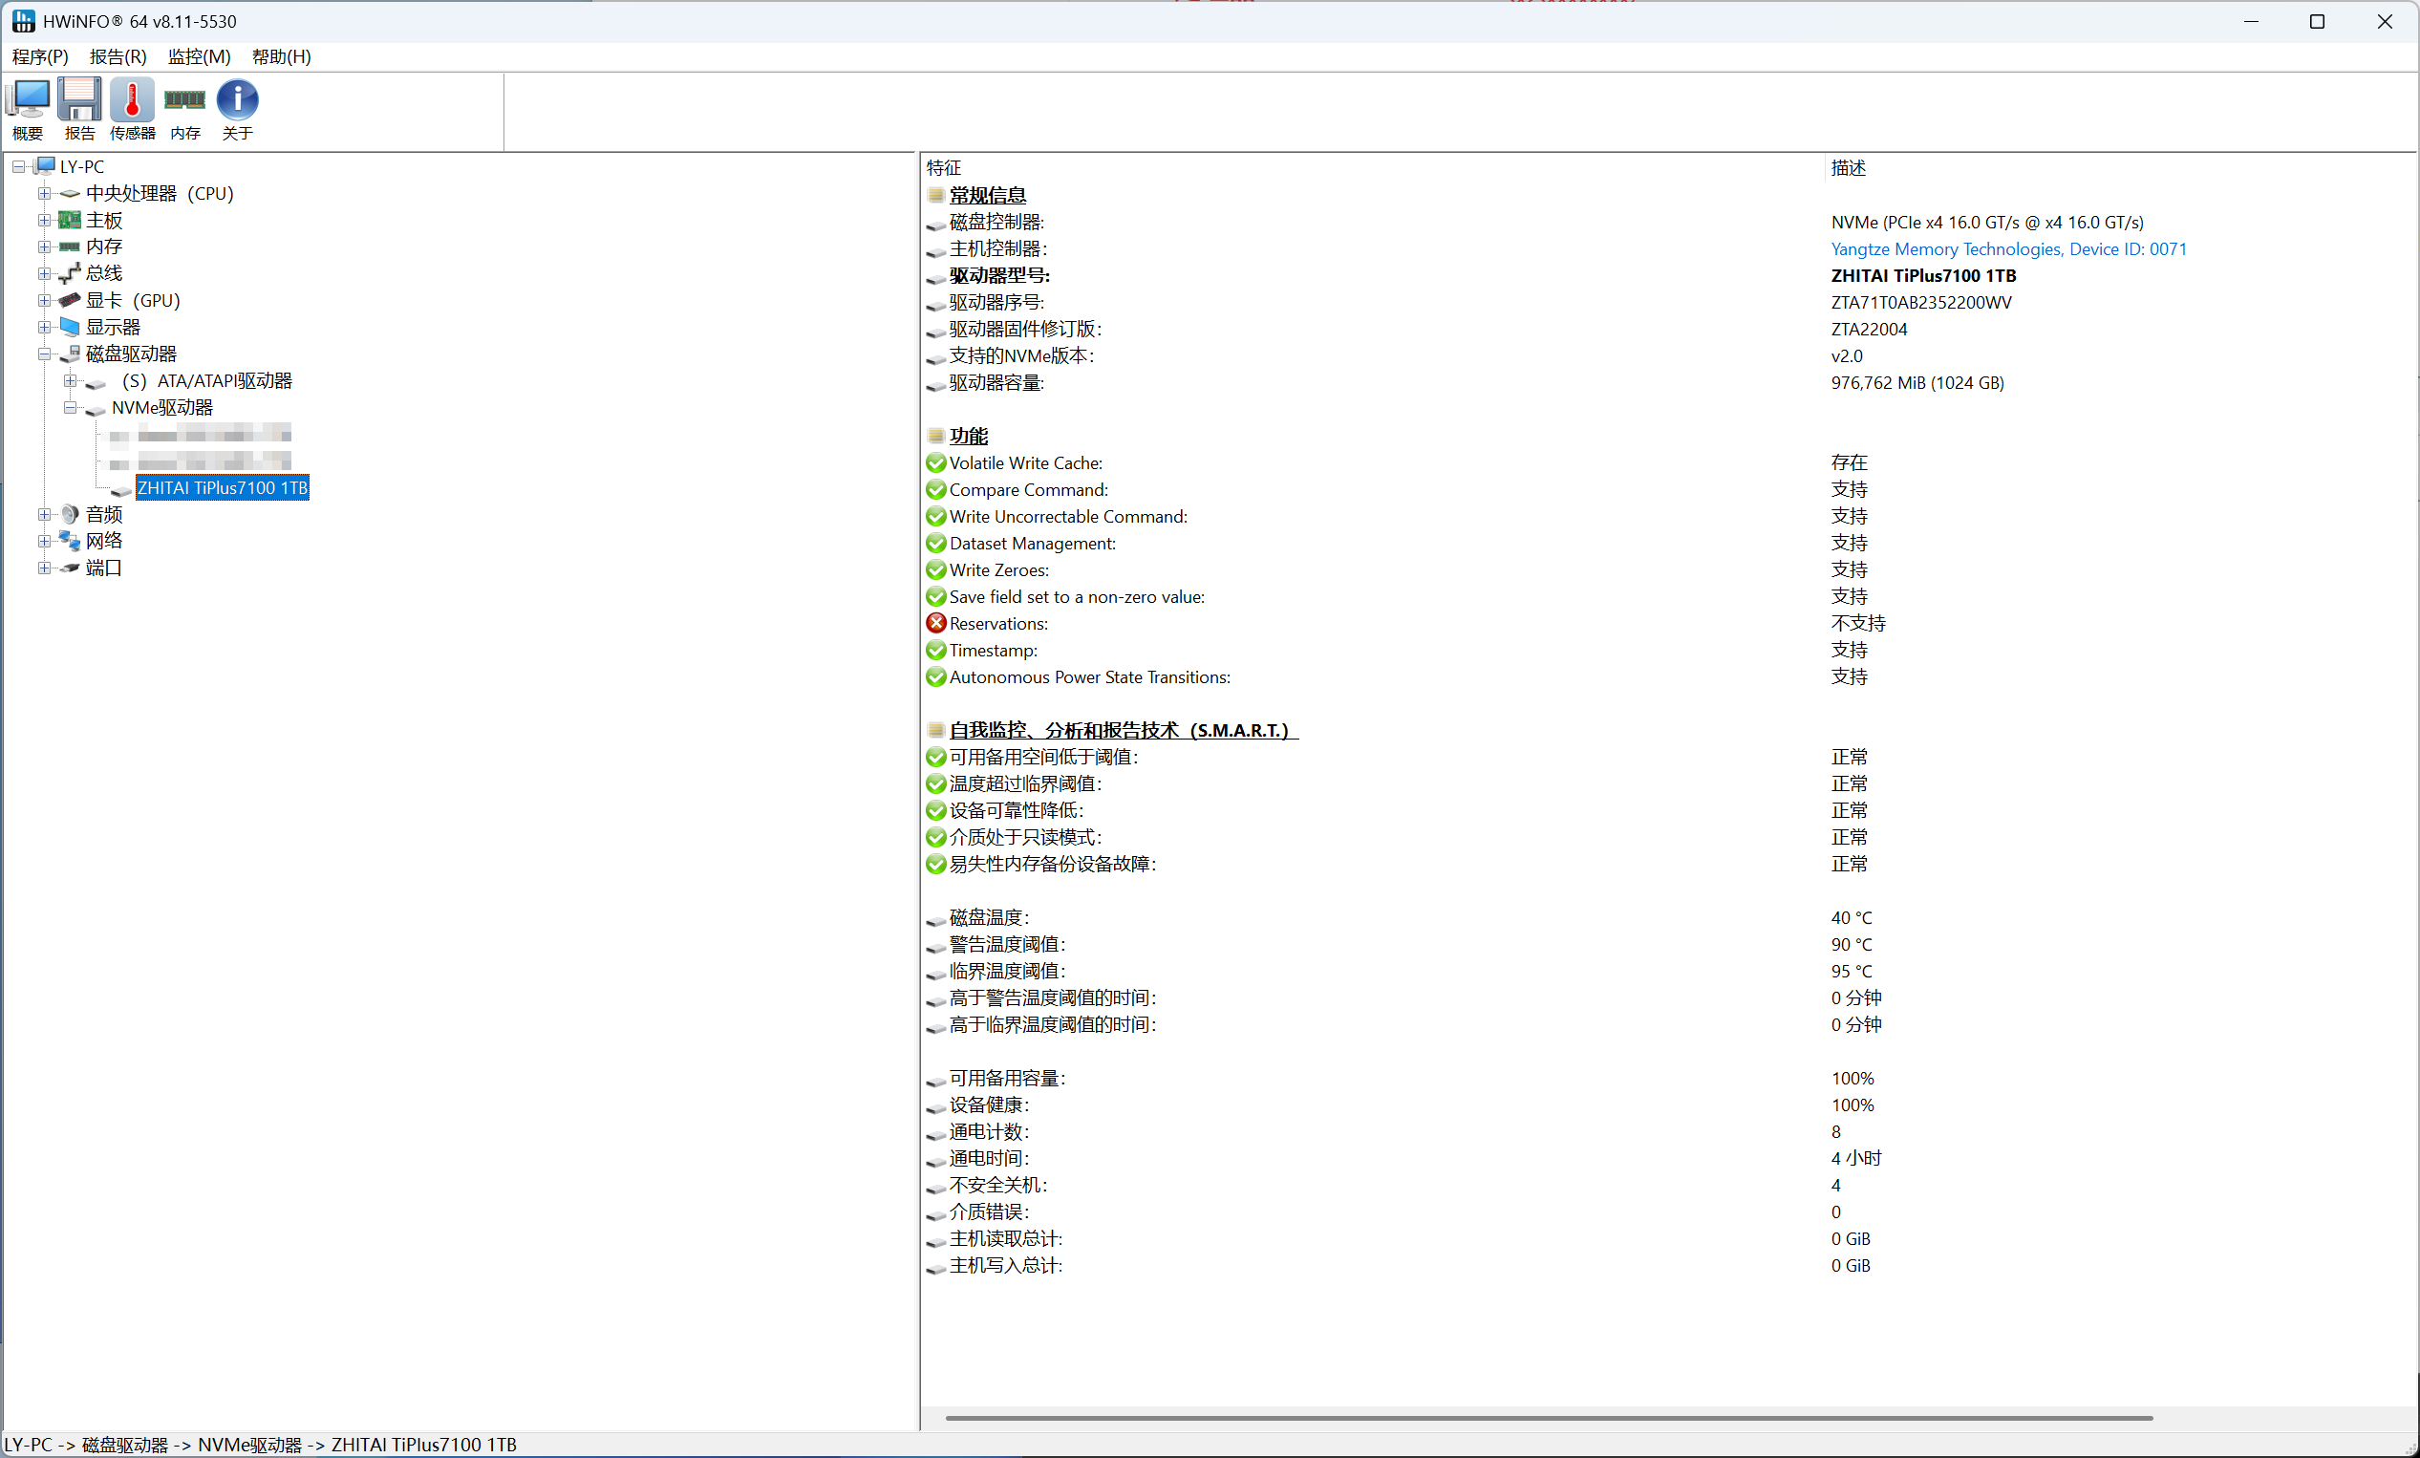
Task: Click the 显示器 monitor icon in tree
Action: (x=70, y=326)
